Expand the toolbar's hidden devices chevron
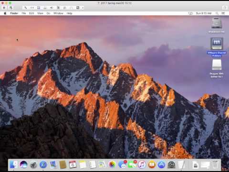This screenshot has height=172, width=229. (83, 8)
